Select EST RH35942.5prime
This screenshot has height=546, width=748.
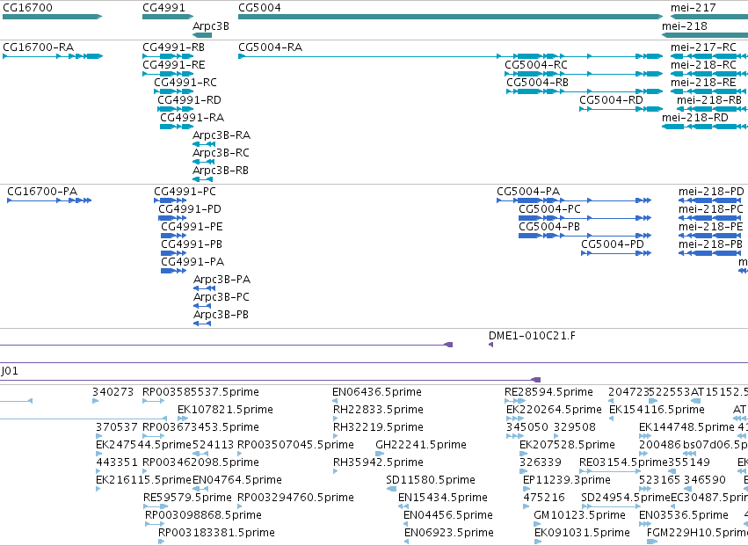click(x=336, y=471)
